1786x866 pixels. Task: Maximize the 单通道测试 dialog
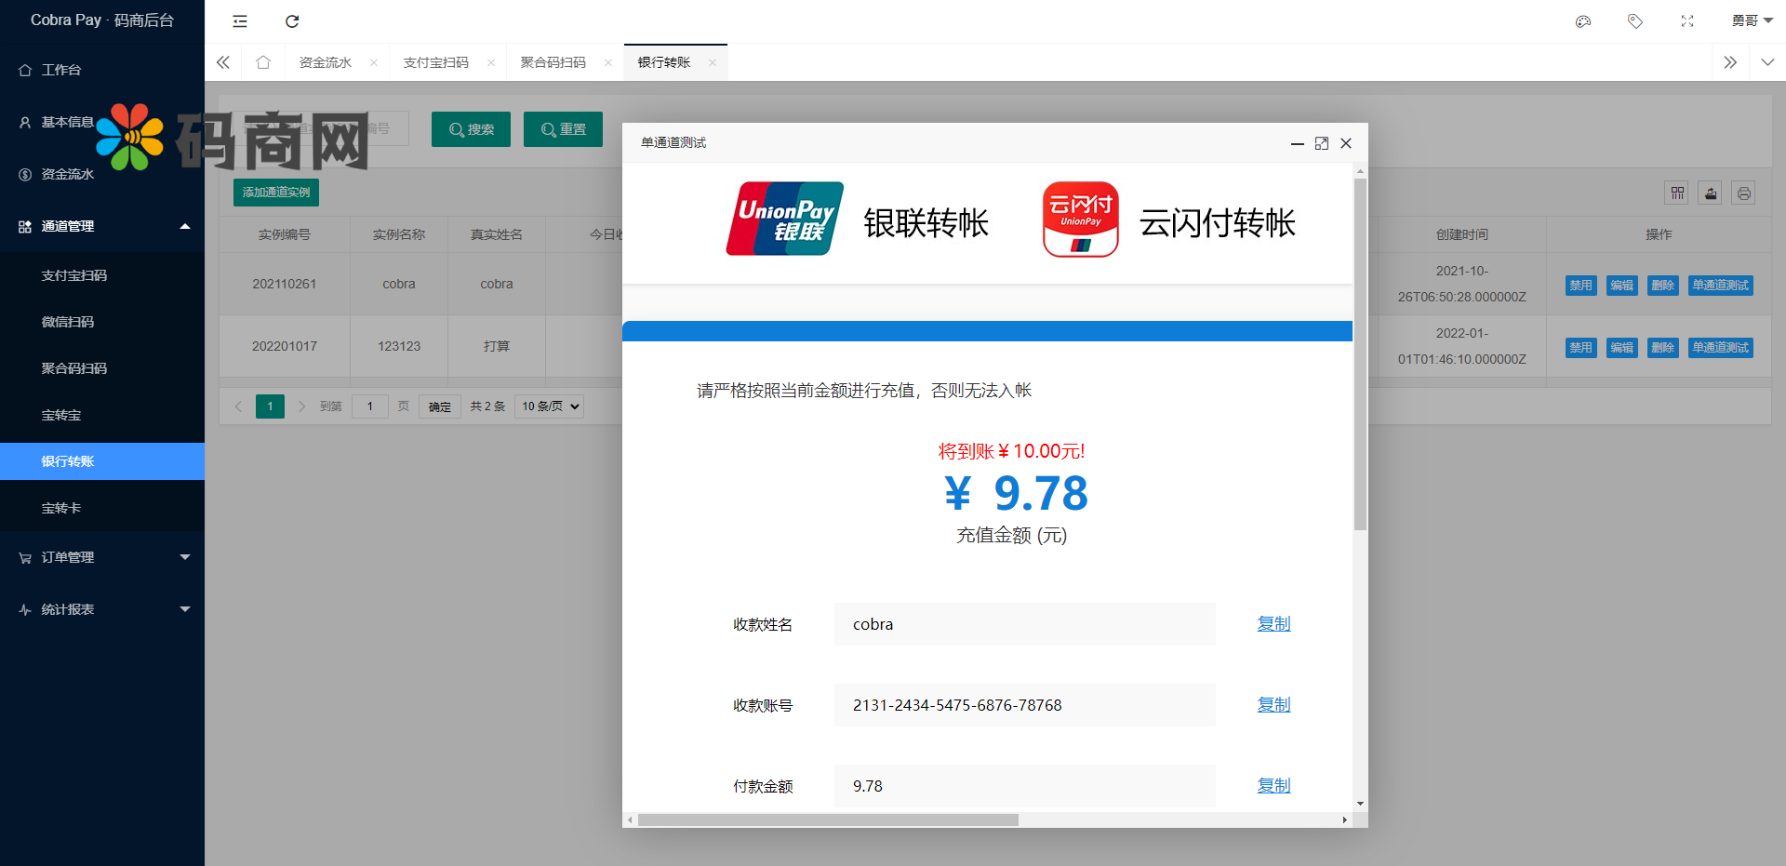[1322, 143]
